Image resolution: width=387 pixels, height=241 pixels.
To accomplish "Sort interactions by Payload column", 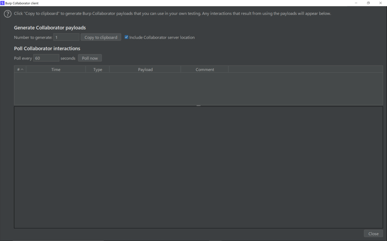I will (x=145, y=69).
